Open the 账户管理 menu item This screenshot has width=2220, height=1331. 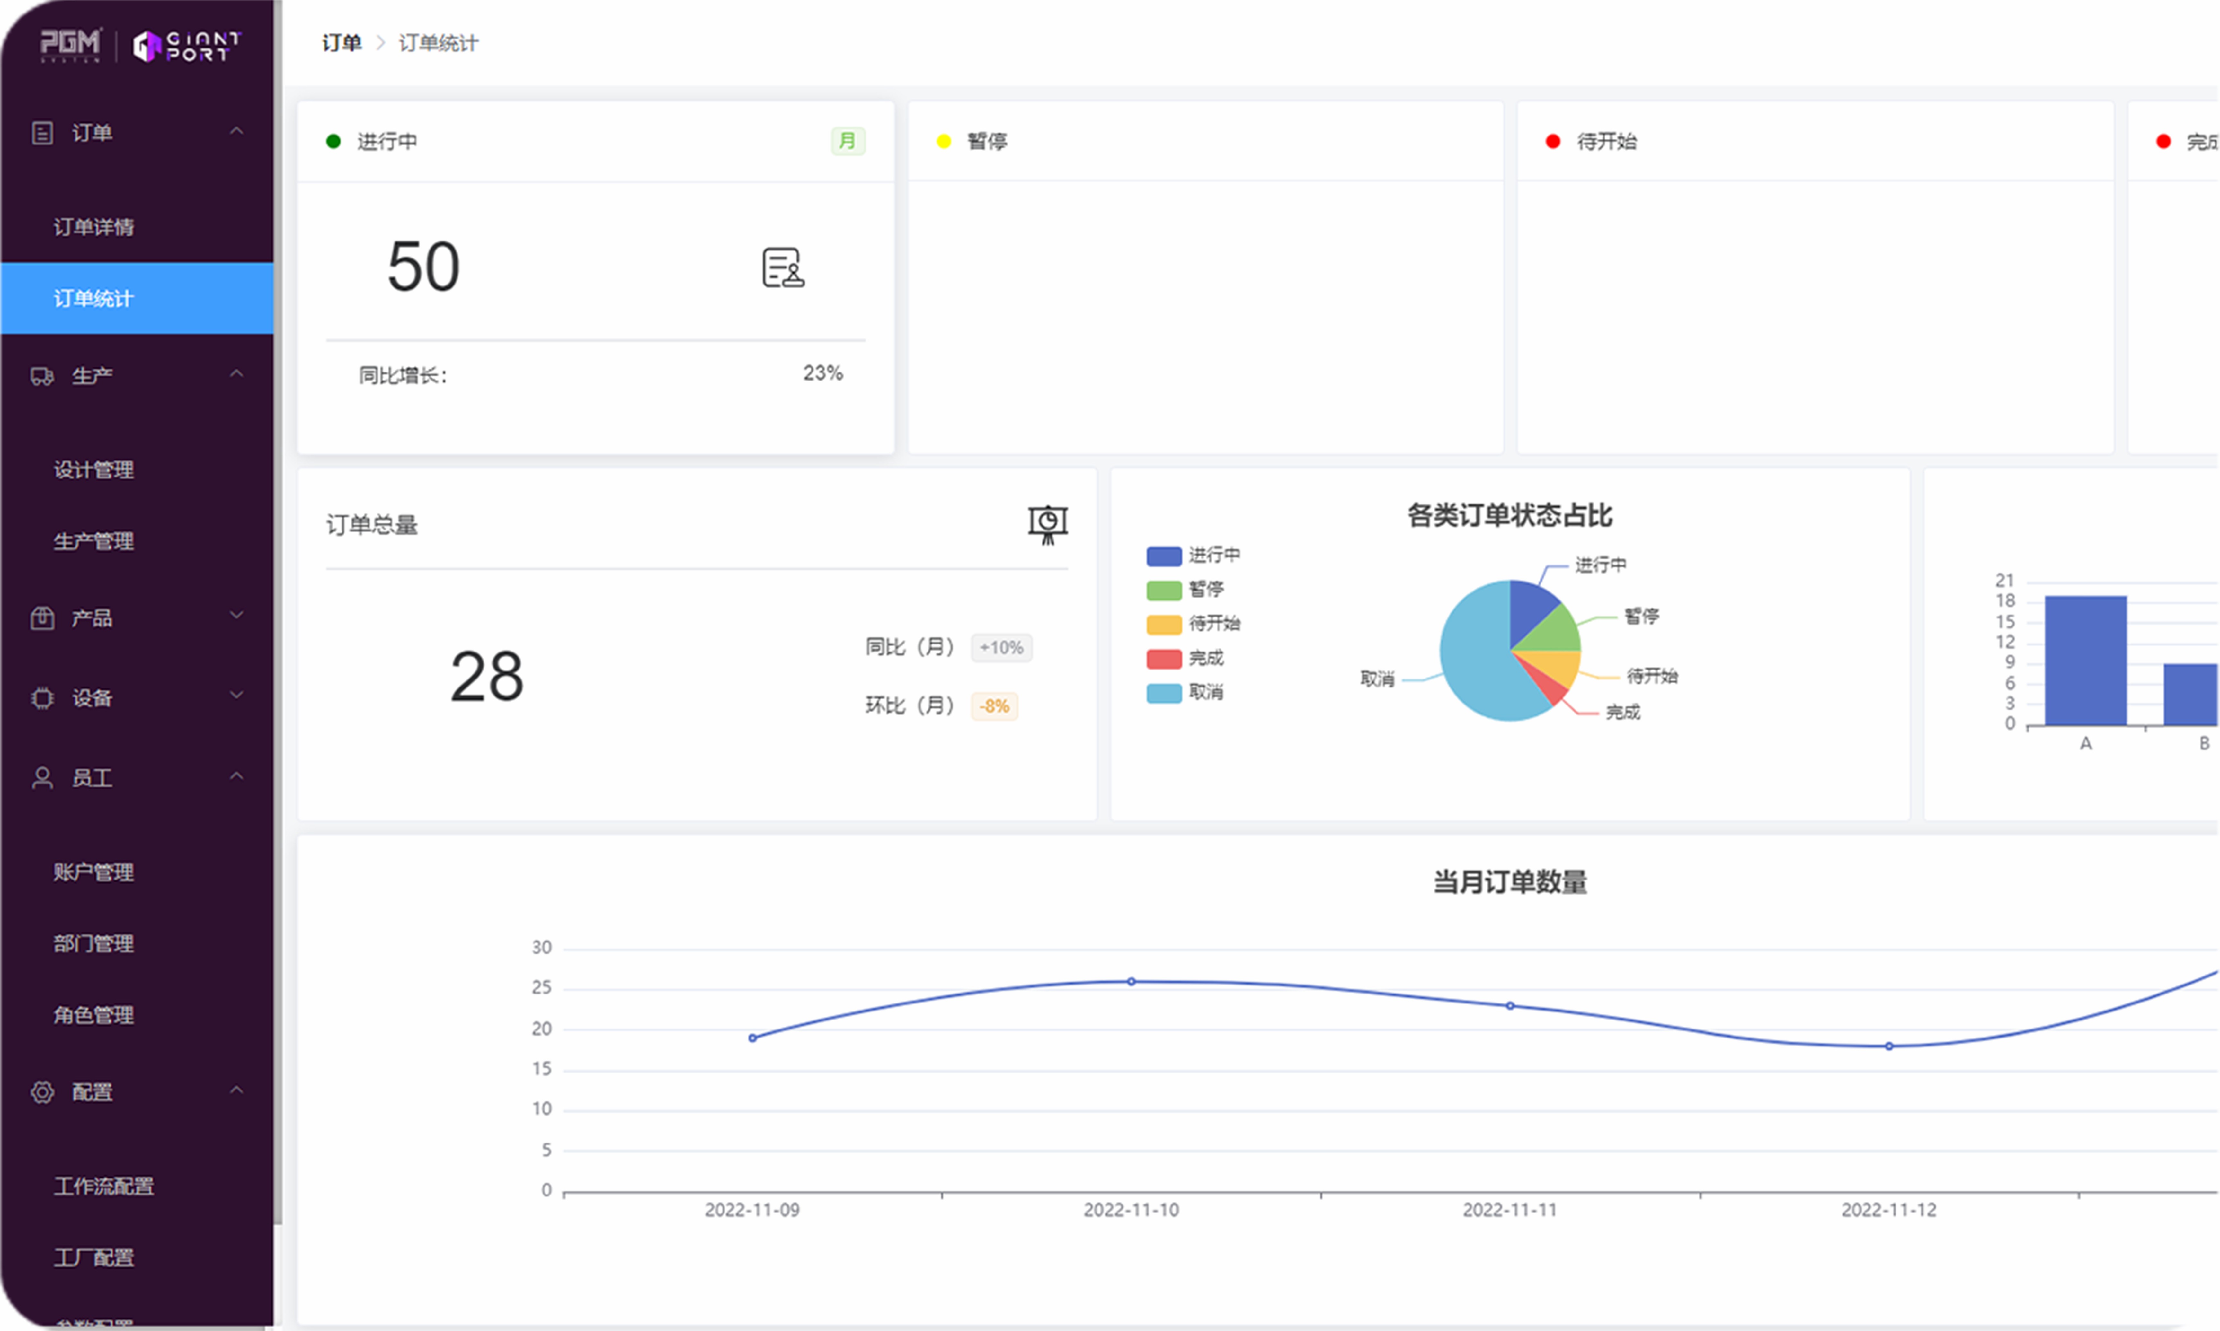[137, 872]
